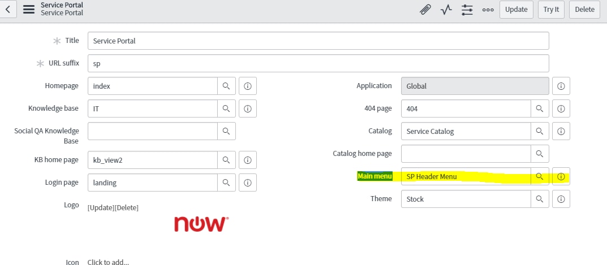
Task: Click into the Title field
Action: coord(318,41)
